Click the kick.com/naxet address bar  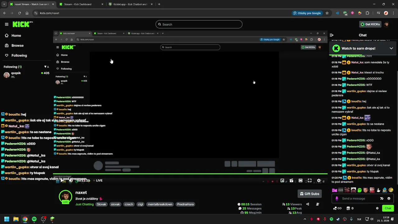tap(162, 13)
